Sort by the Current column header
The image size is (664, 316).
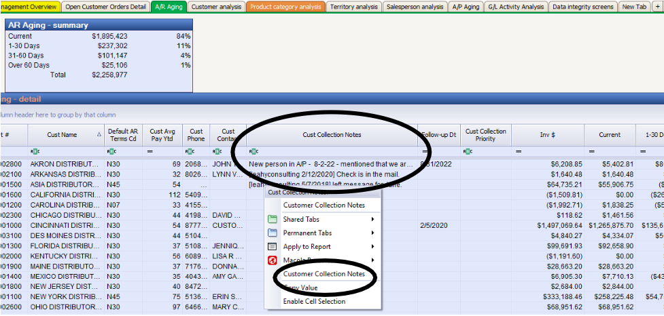coord(610,135)
